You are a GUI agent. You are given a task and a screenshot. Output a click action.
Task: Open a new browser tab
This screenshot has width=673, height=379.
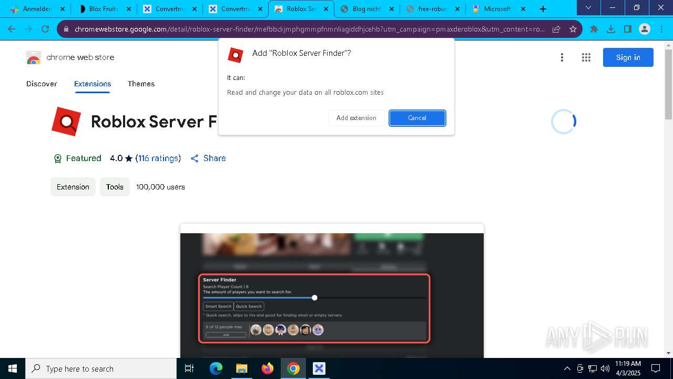coord(543,9)
